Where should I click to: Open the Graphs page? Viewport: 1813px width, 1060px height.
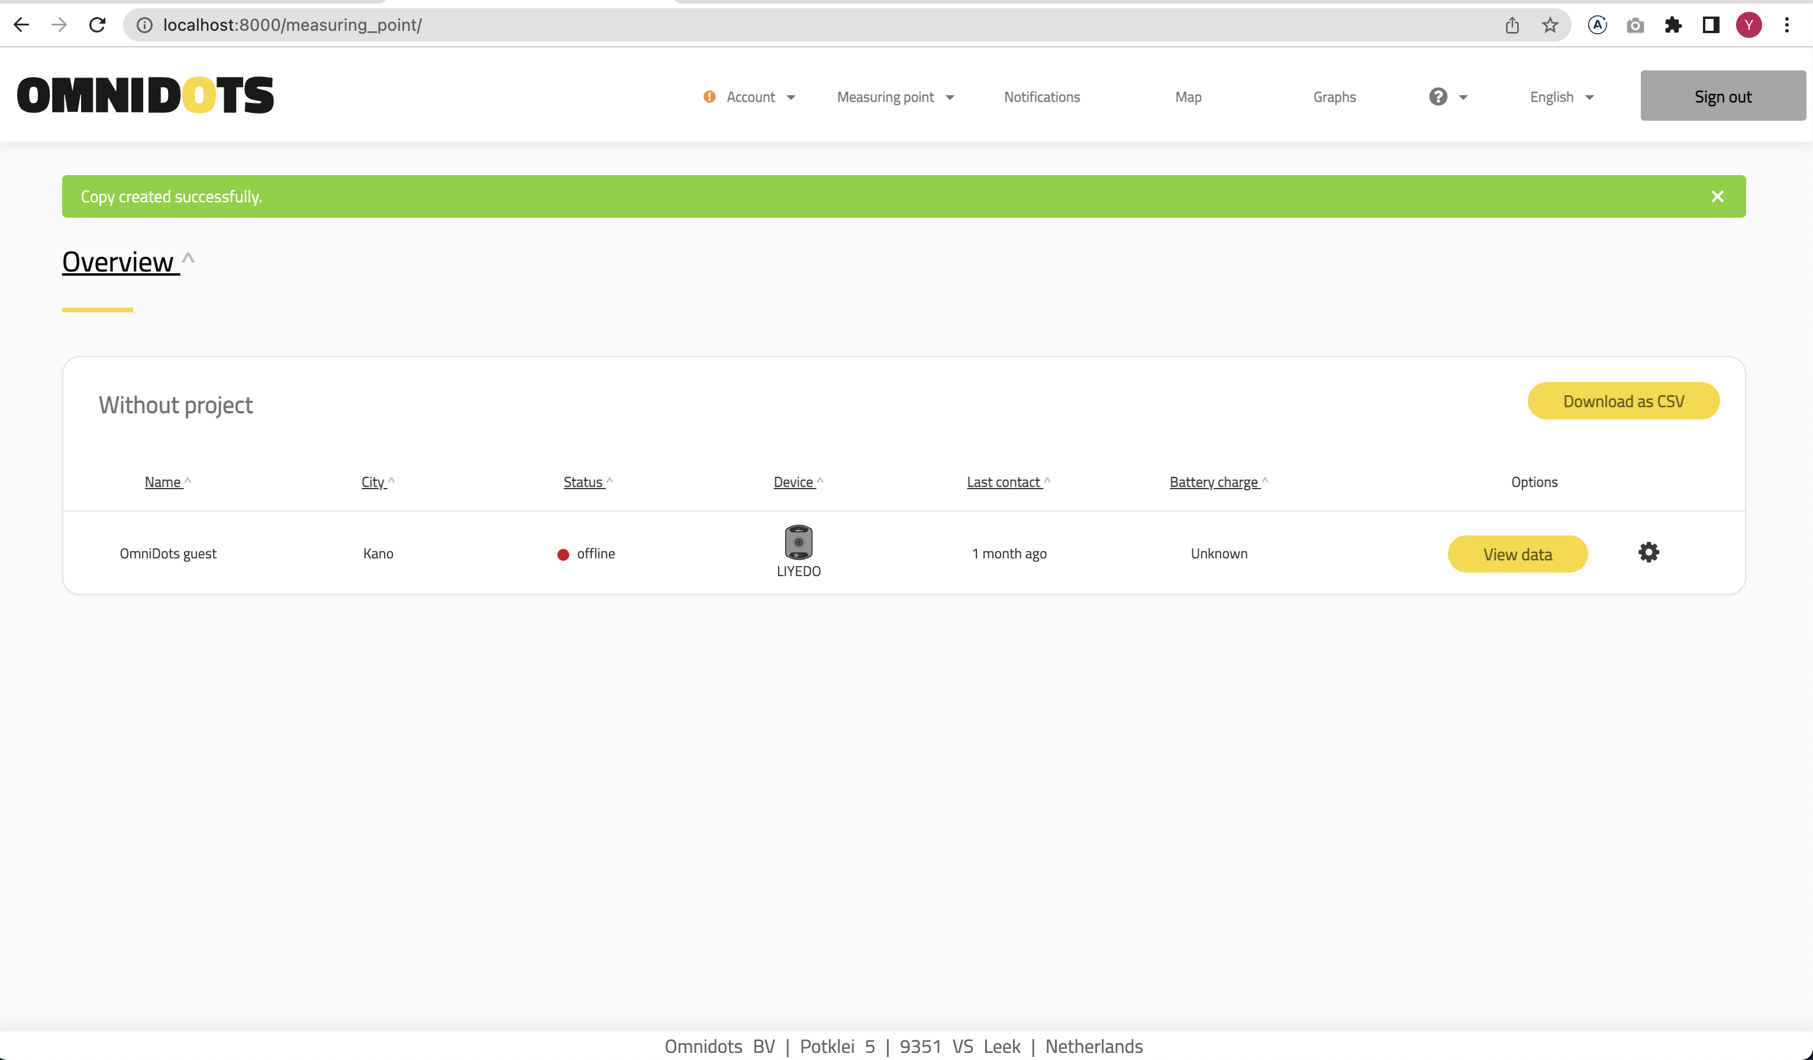(1334, 96)
